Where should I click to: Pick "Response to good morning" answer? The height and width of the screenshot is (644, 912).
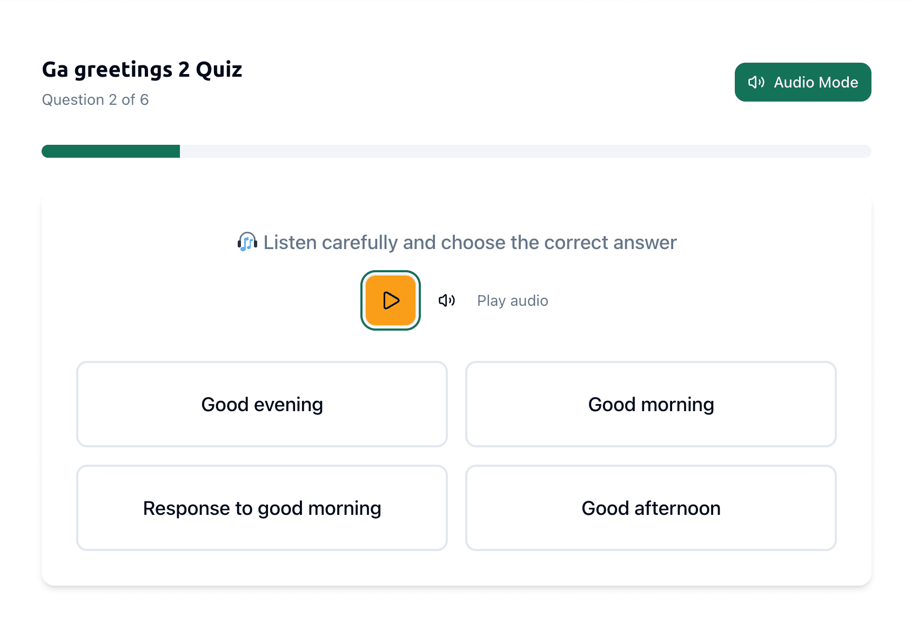pyautogui.click(x=262, y=508)
